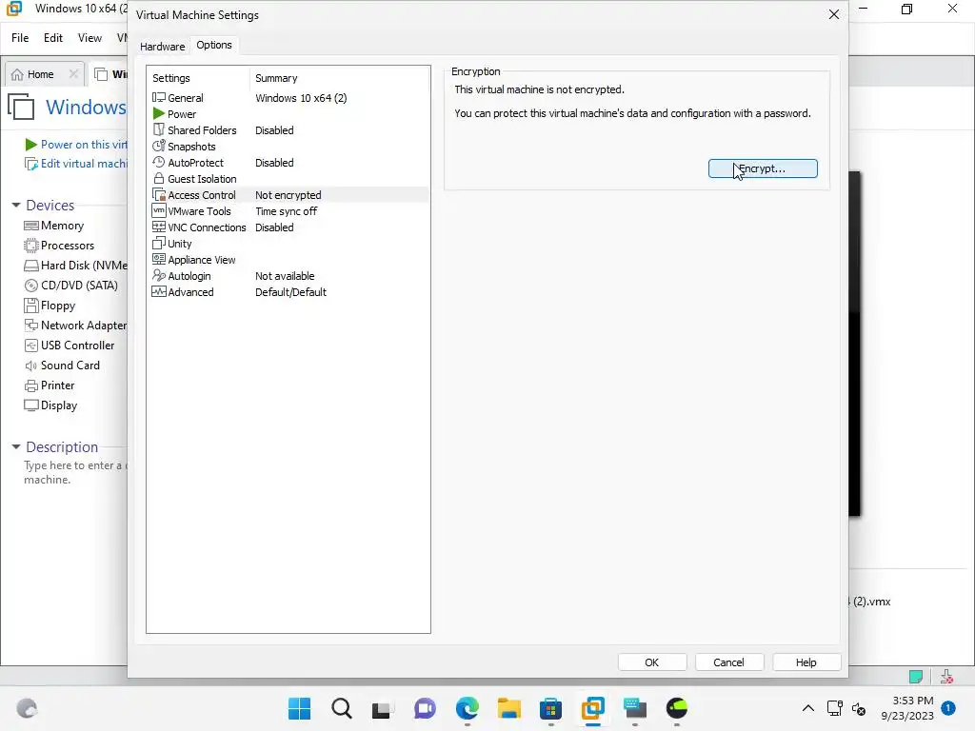Open the View menu
The height and width of the screenshot is (731, 975).
90,38
